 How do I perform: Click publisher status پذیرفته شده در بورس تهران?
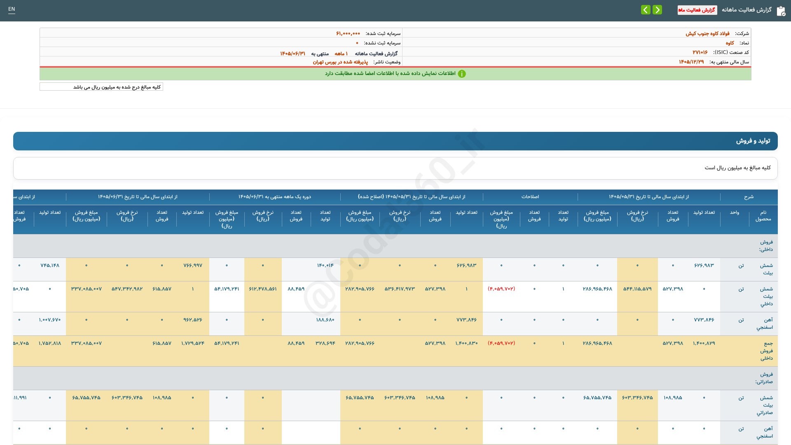click(340, 62)
